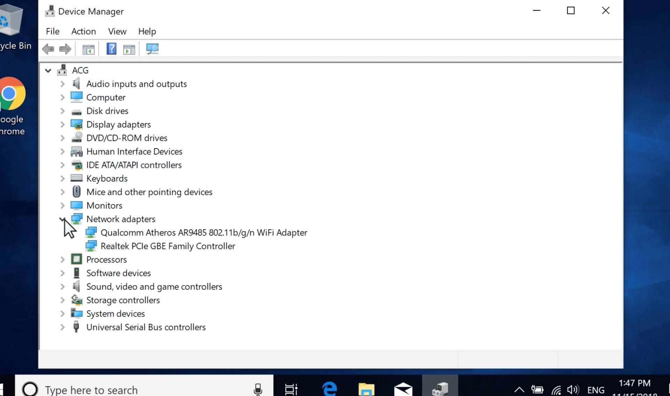Click the computer monitor icon in toolbar
Viewport: 670px width, 396px height.
pos(151,49)
